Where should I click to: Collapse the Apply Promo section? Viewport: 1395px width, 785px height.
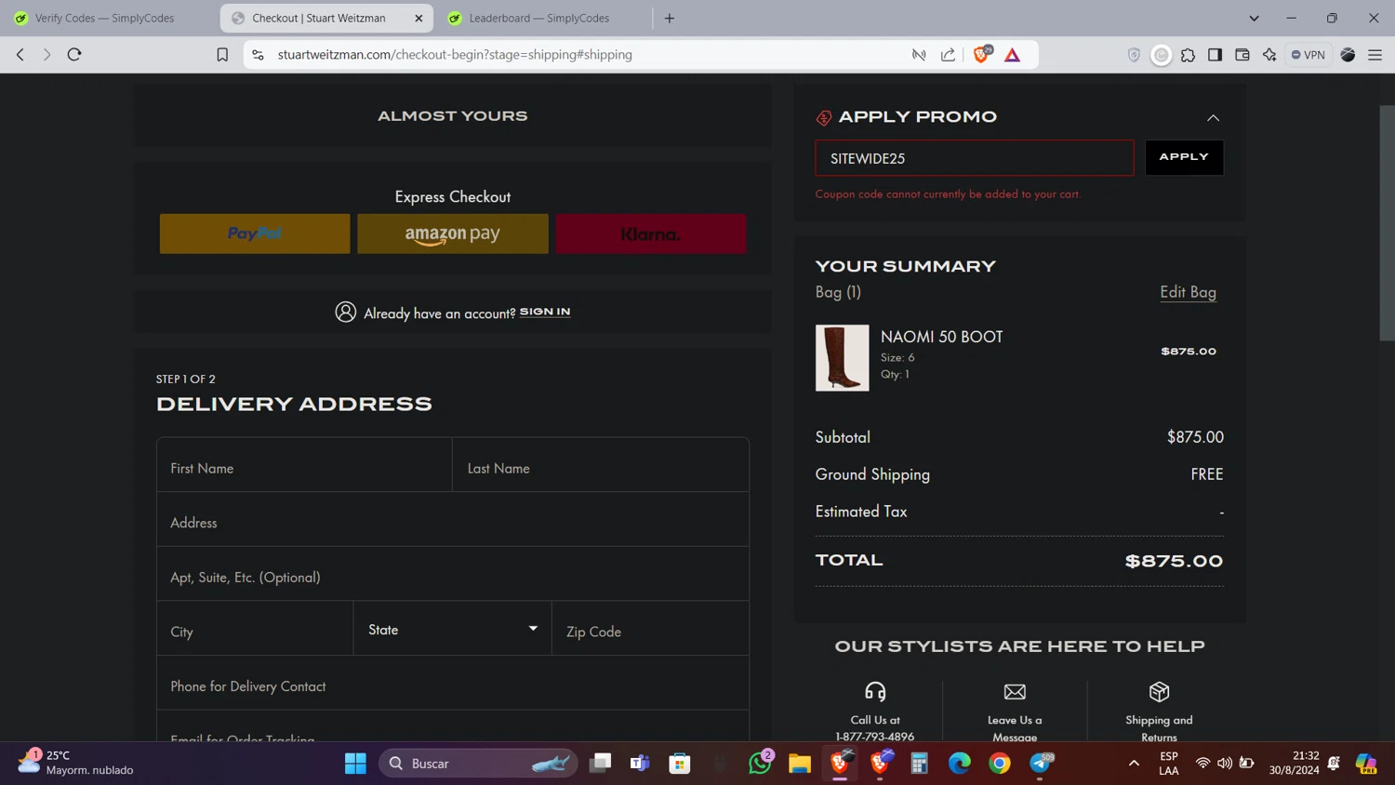pyautogui.click(x=1213, y=118)
